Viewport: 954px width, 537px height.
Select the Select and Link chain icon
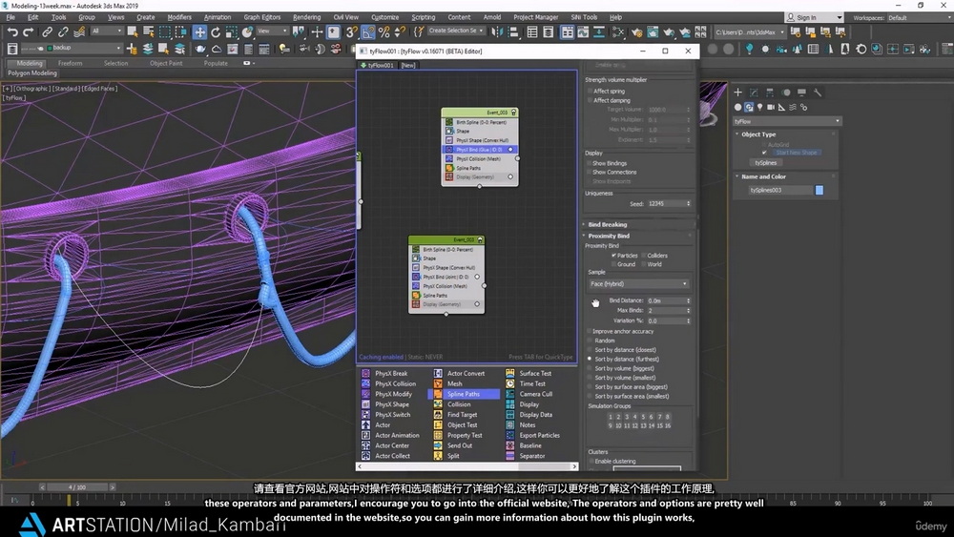(x=47, y=31)
